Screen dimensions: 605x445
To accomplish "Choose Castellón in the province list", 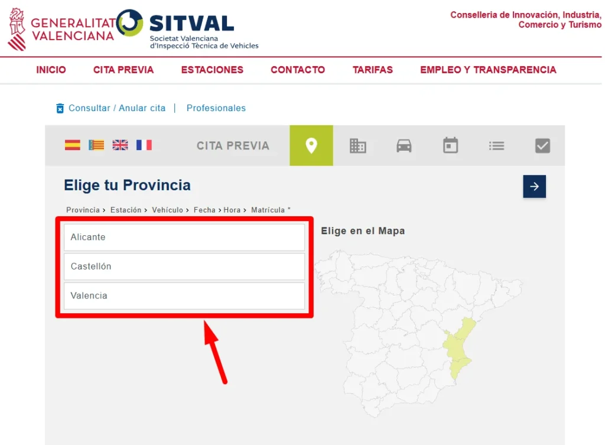I will (x=184, y=267).
